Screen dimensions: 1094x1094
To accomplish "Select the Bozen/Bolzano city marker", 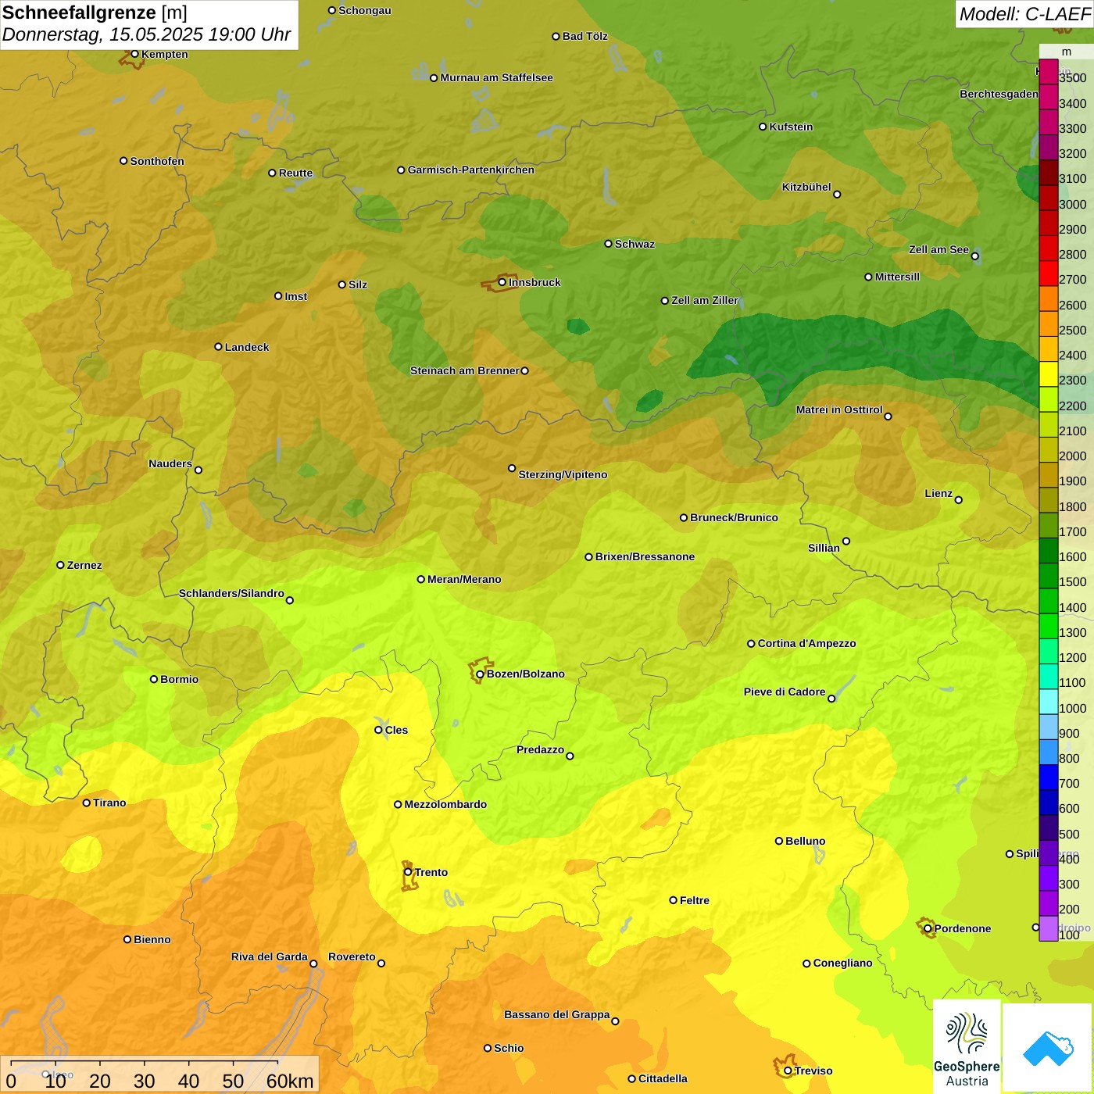I will [480, 674].
